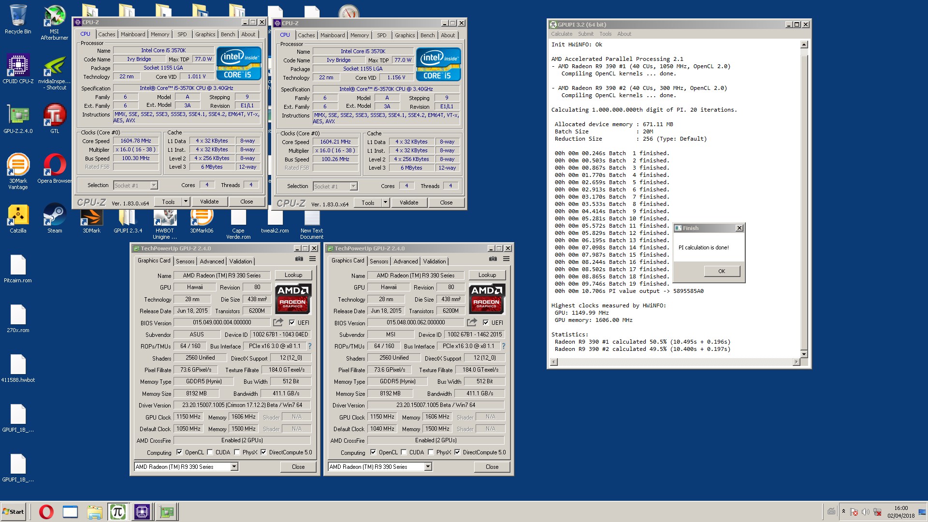This screenshot has width=928, height=522.
Task: Toggle PhysX checkbox in left GPU-Z
Action: (237, 452)
